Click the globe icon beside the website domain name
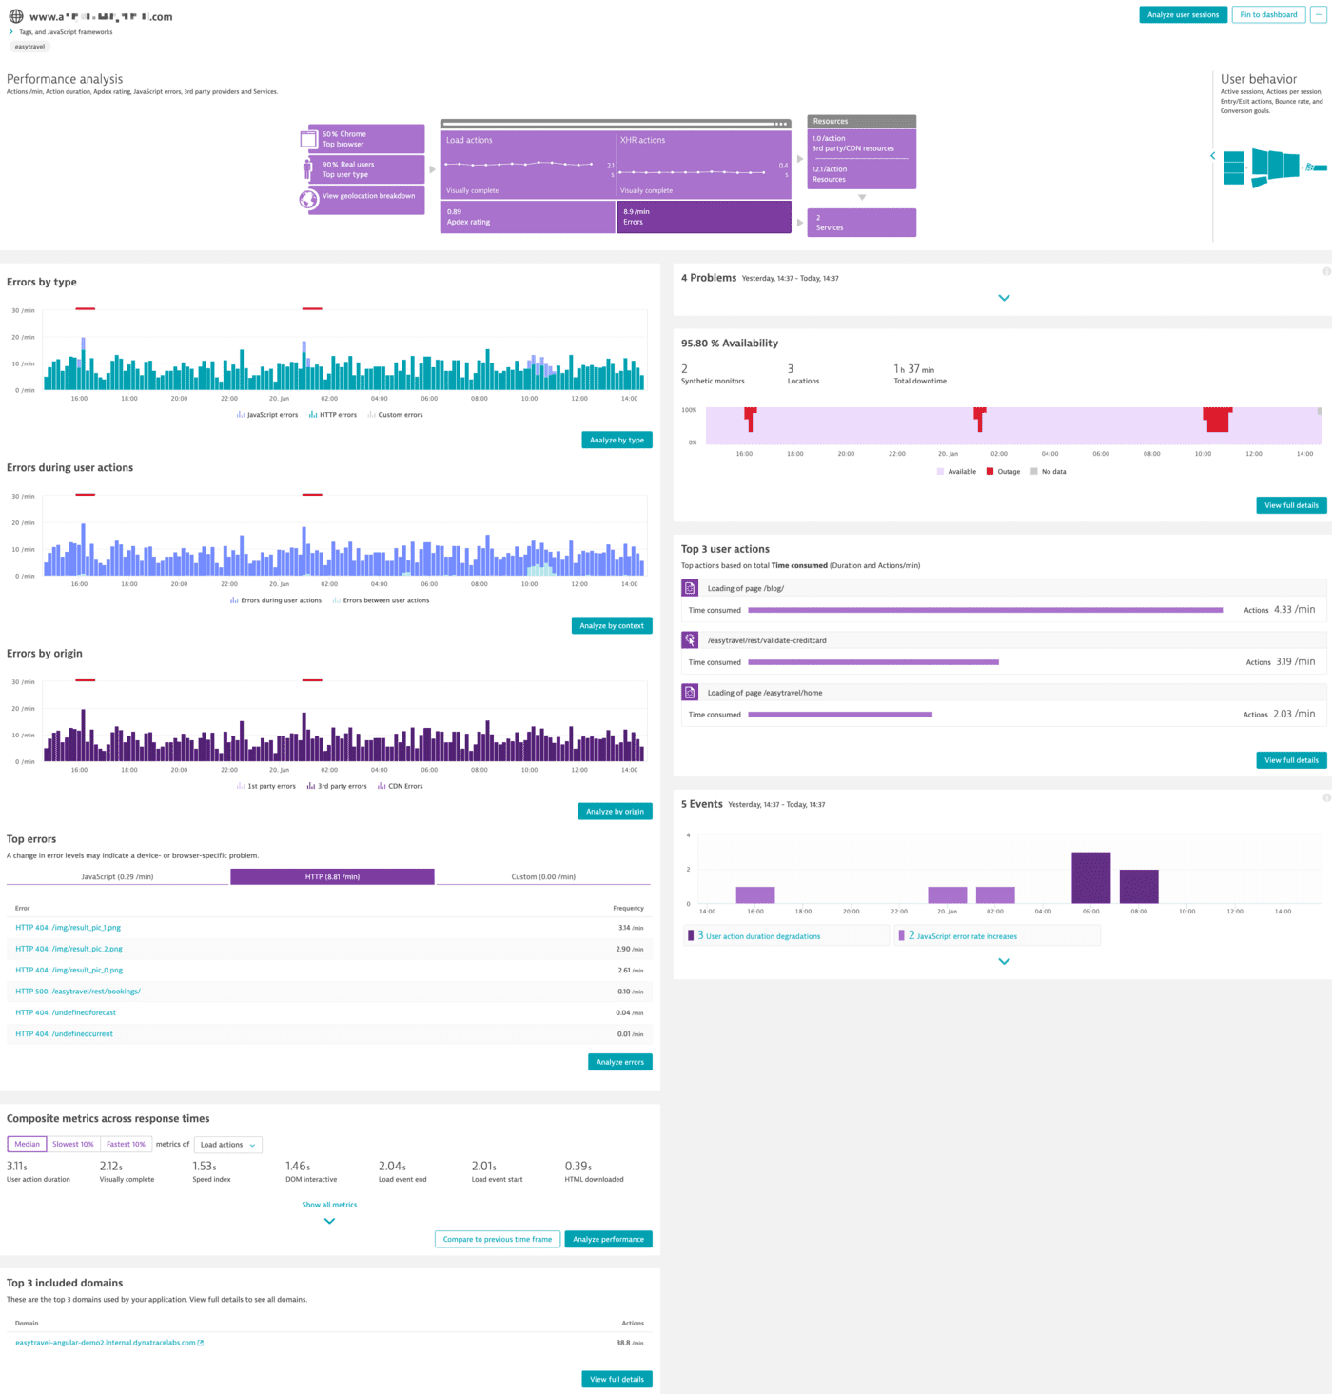Image resolution: width=1332 pixels, height=1394 pixels. [16, 15]
